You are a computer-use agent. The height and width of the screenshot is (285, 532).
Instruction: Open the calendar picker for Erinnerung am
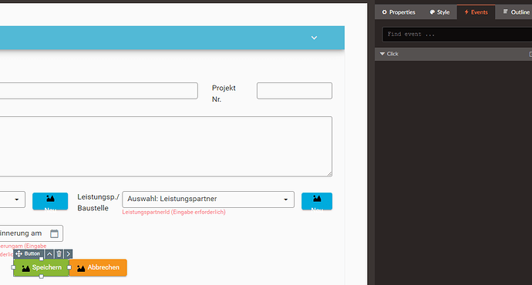(x=54, y=233)
